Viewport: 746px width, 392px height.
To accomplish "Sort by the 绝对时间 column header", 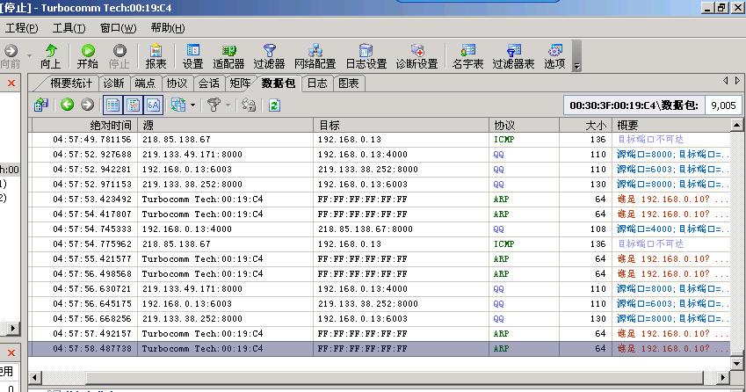I will (83, 125).
